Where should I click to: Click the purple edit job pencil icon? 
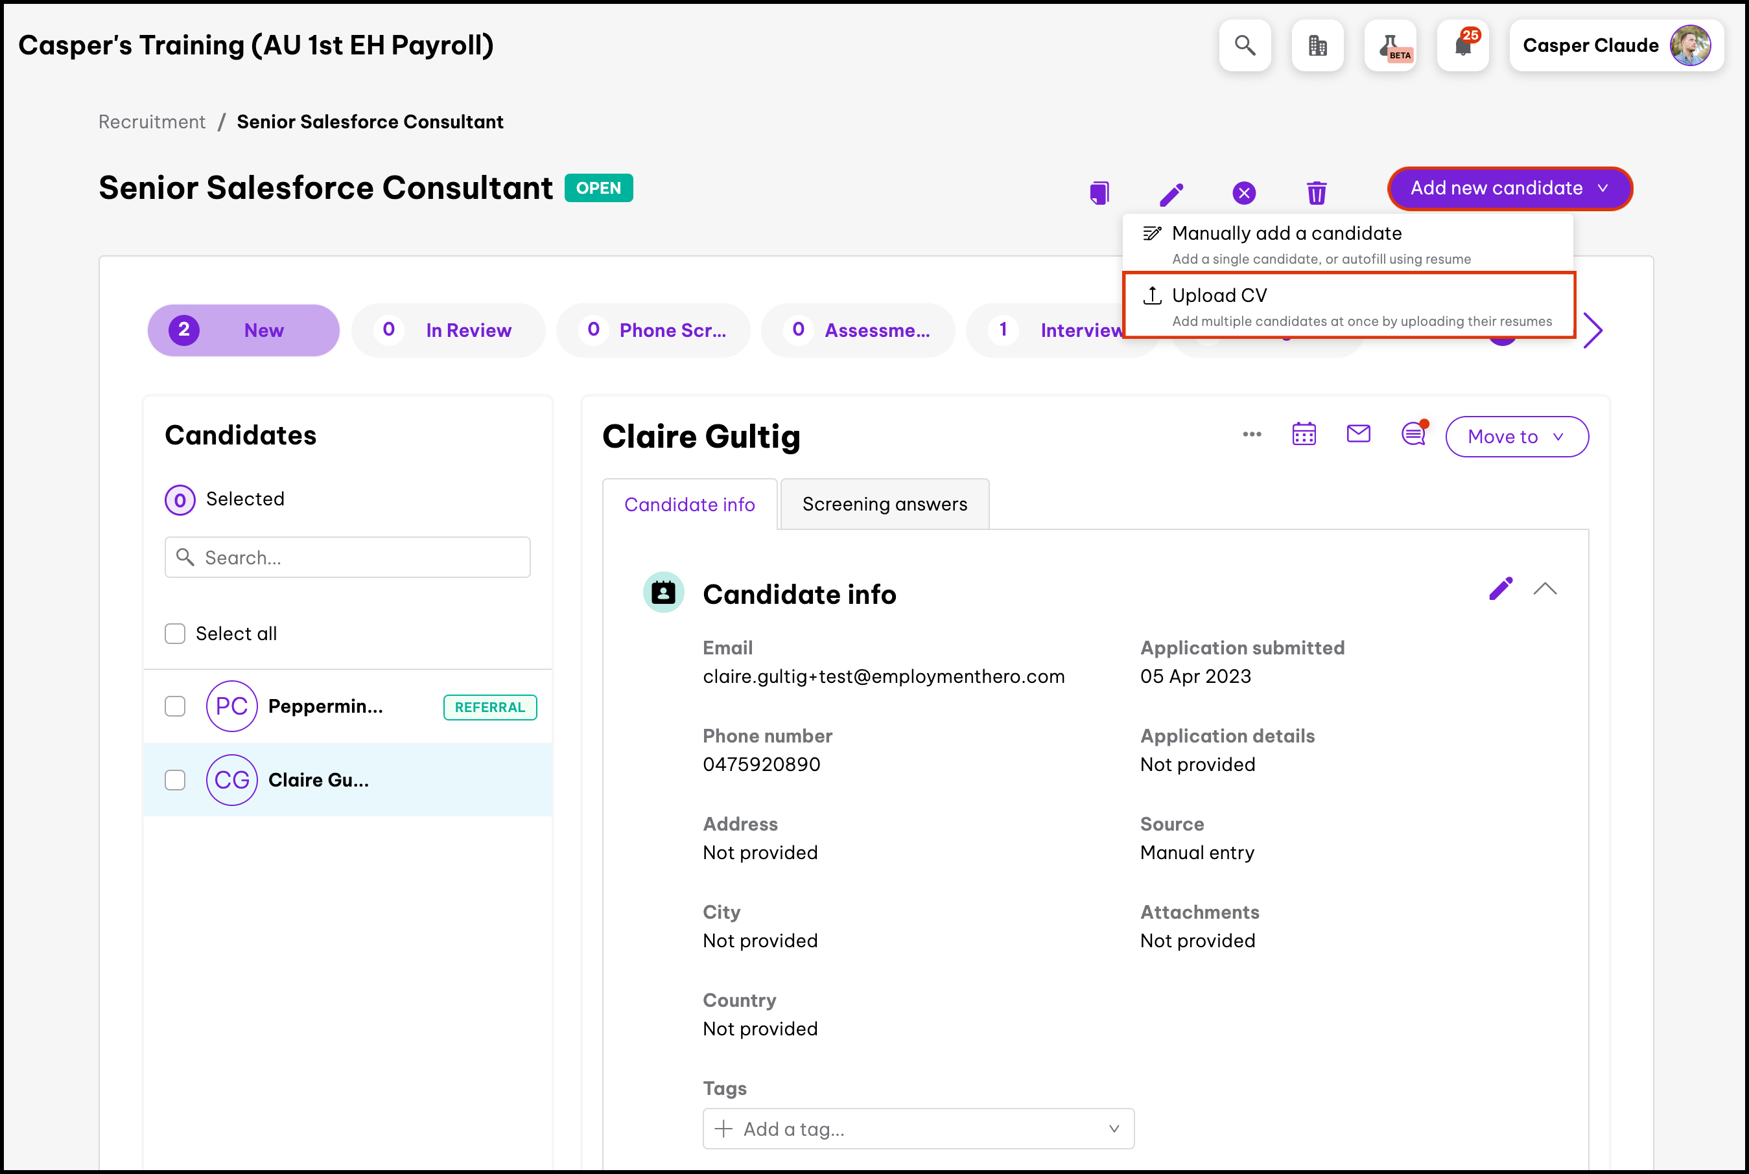[x=1171, y=194]
